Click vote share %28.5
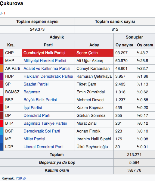The width and height of the screenshot is (155, 181). (142, 61)
